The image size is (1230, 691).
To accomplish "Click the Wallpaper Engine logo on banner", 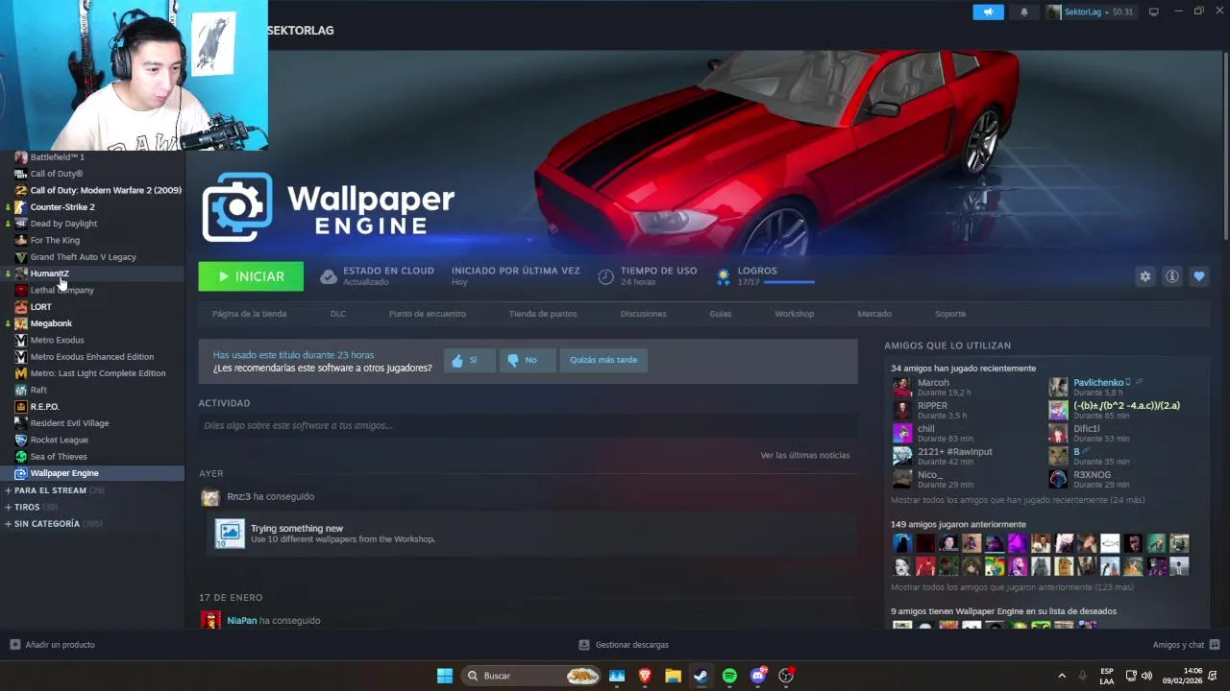I will (x=328, y=207).
